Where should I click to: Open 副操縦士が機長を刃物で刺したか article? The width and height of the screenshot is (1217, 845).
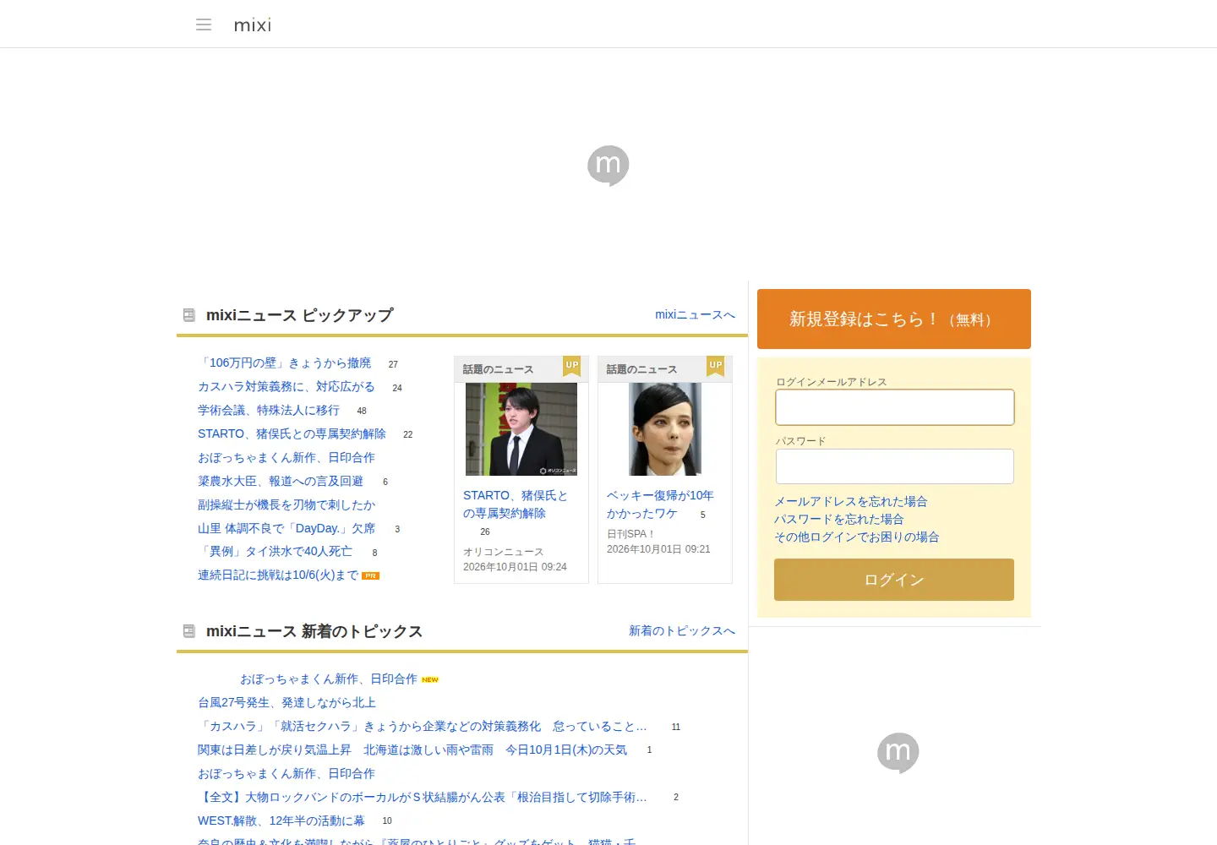(x=287, y=504)
